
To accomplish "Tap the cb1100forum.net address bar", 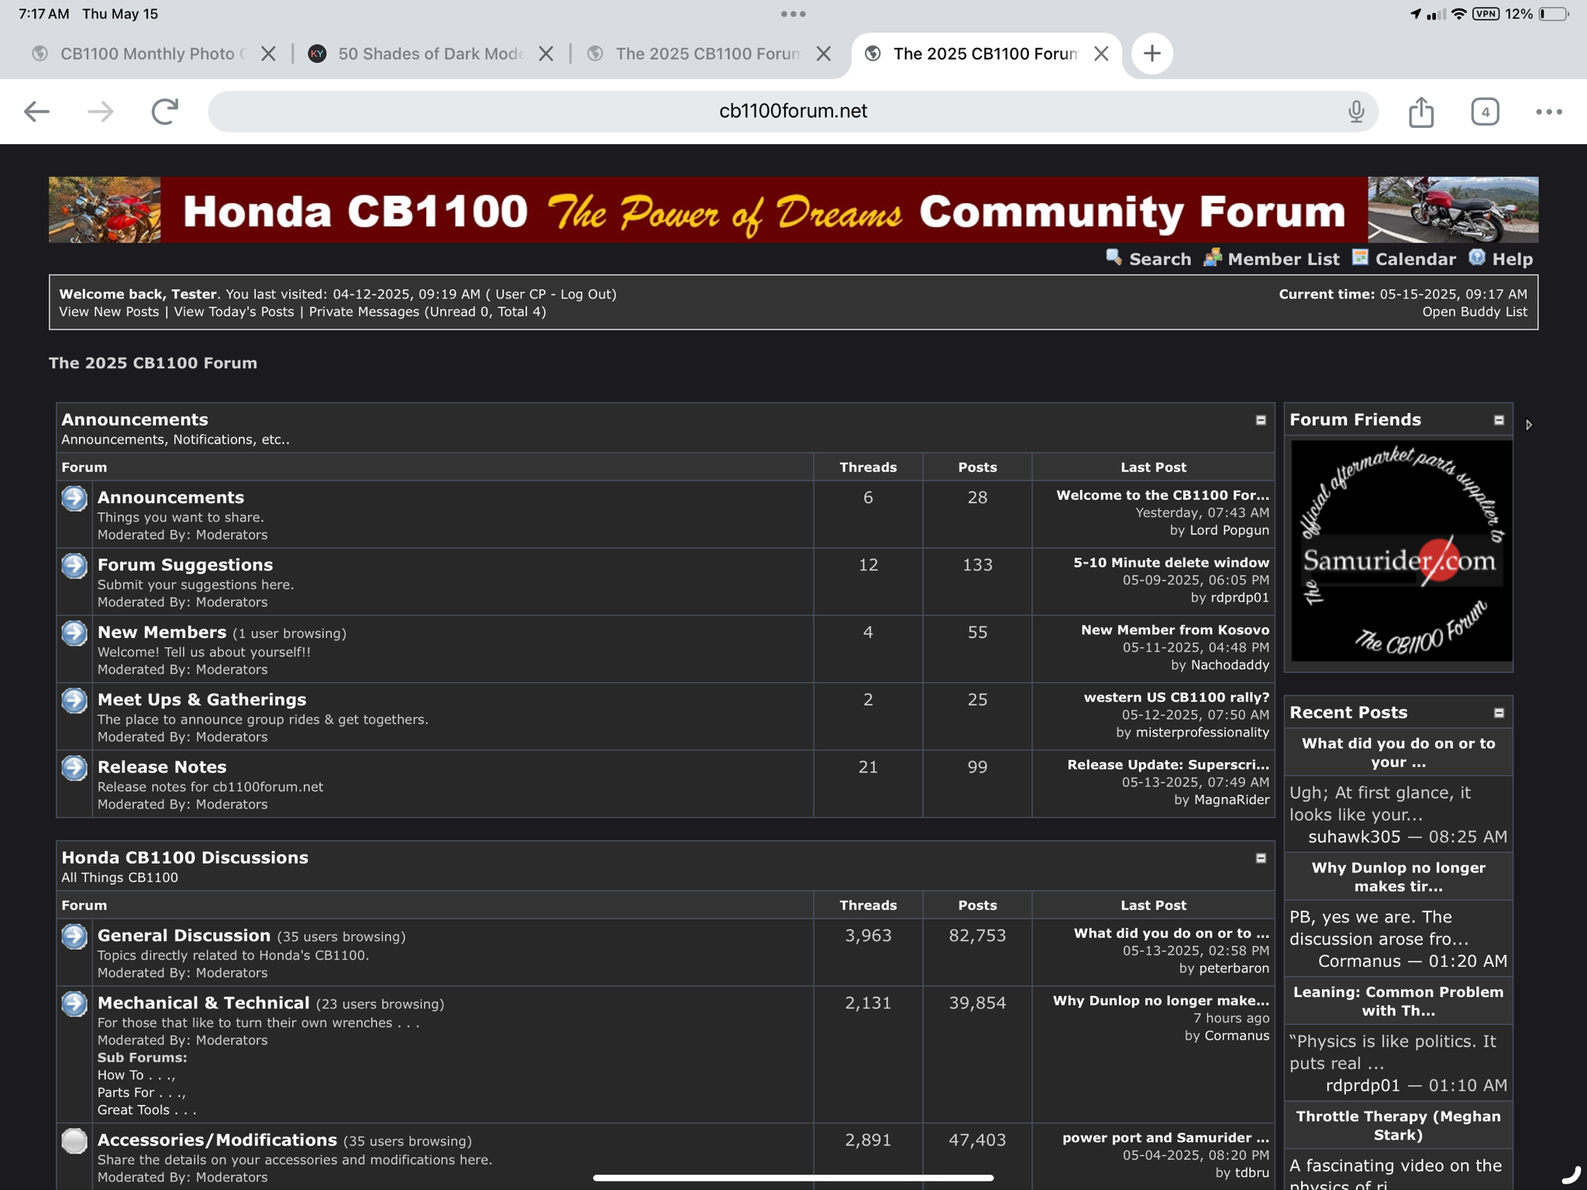I will tap(793, 112).
